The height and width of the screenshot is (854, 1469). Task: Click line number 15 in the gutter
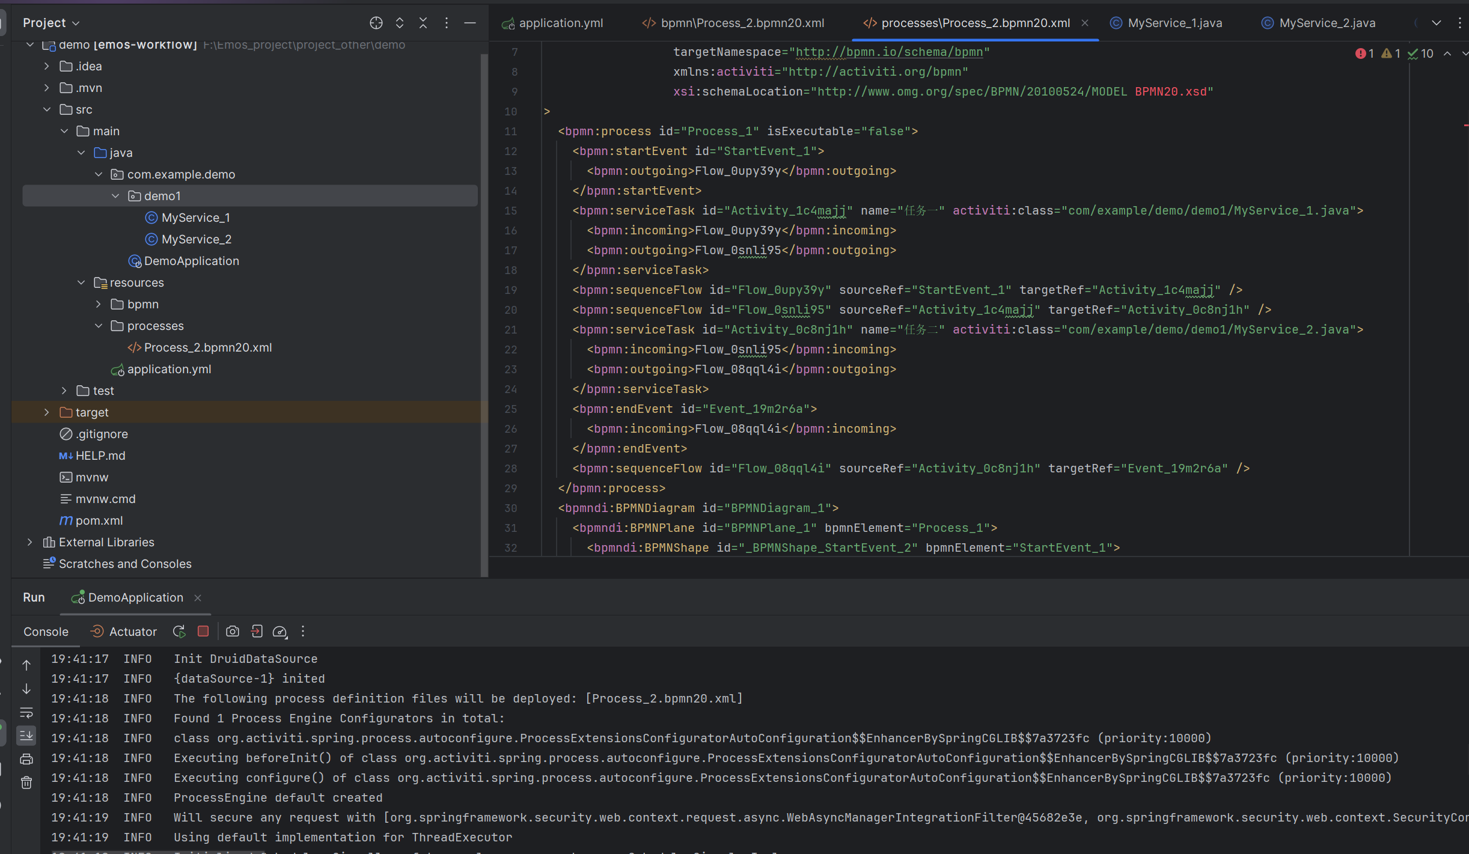point(510,210)
